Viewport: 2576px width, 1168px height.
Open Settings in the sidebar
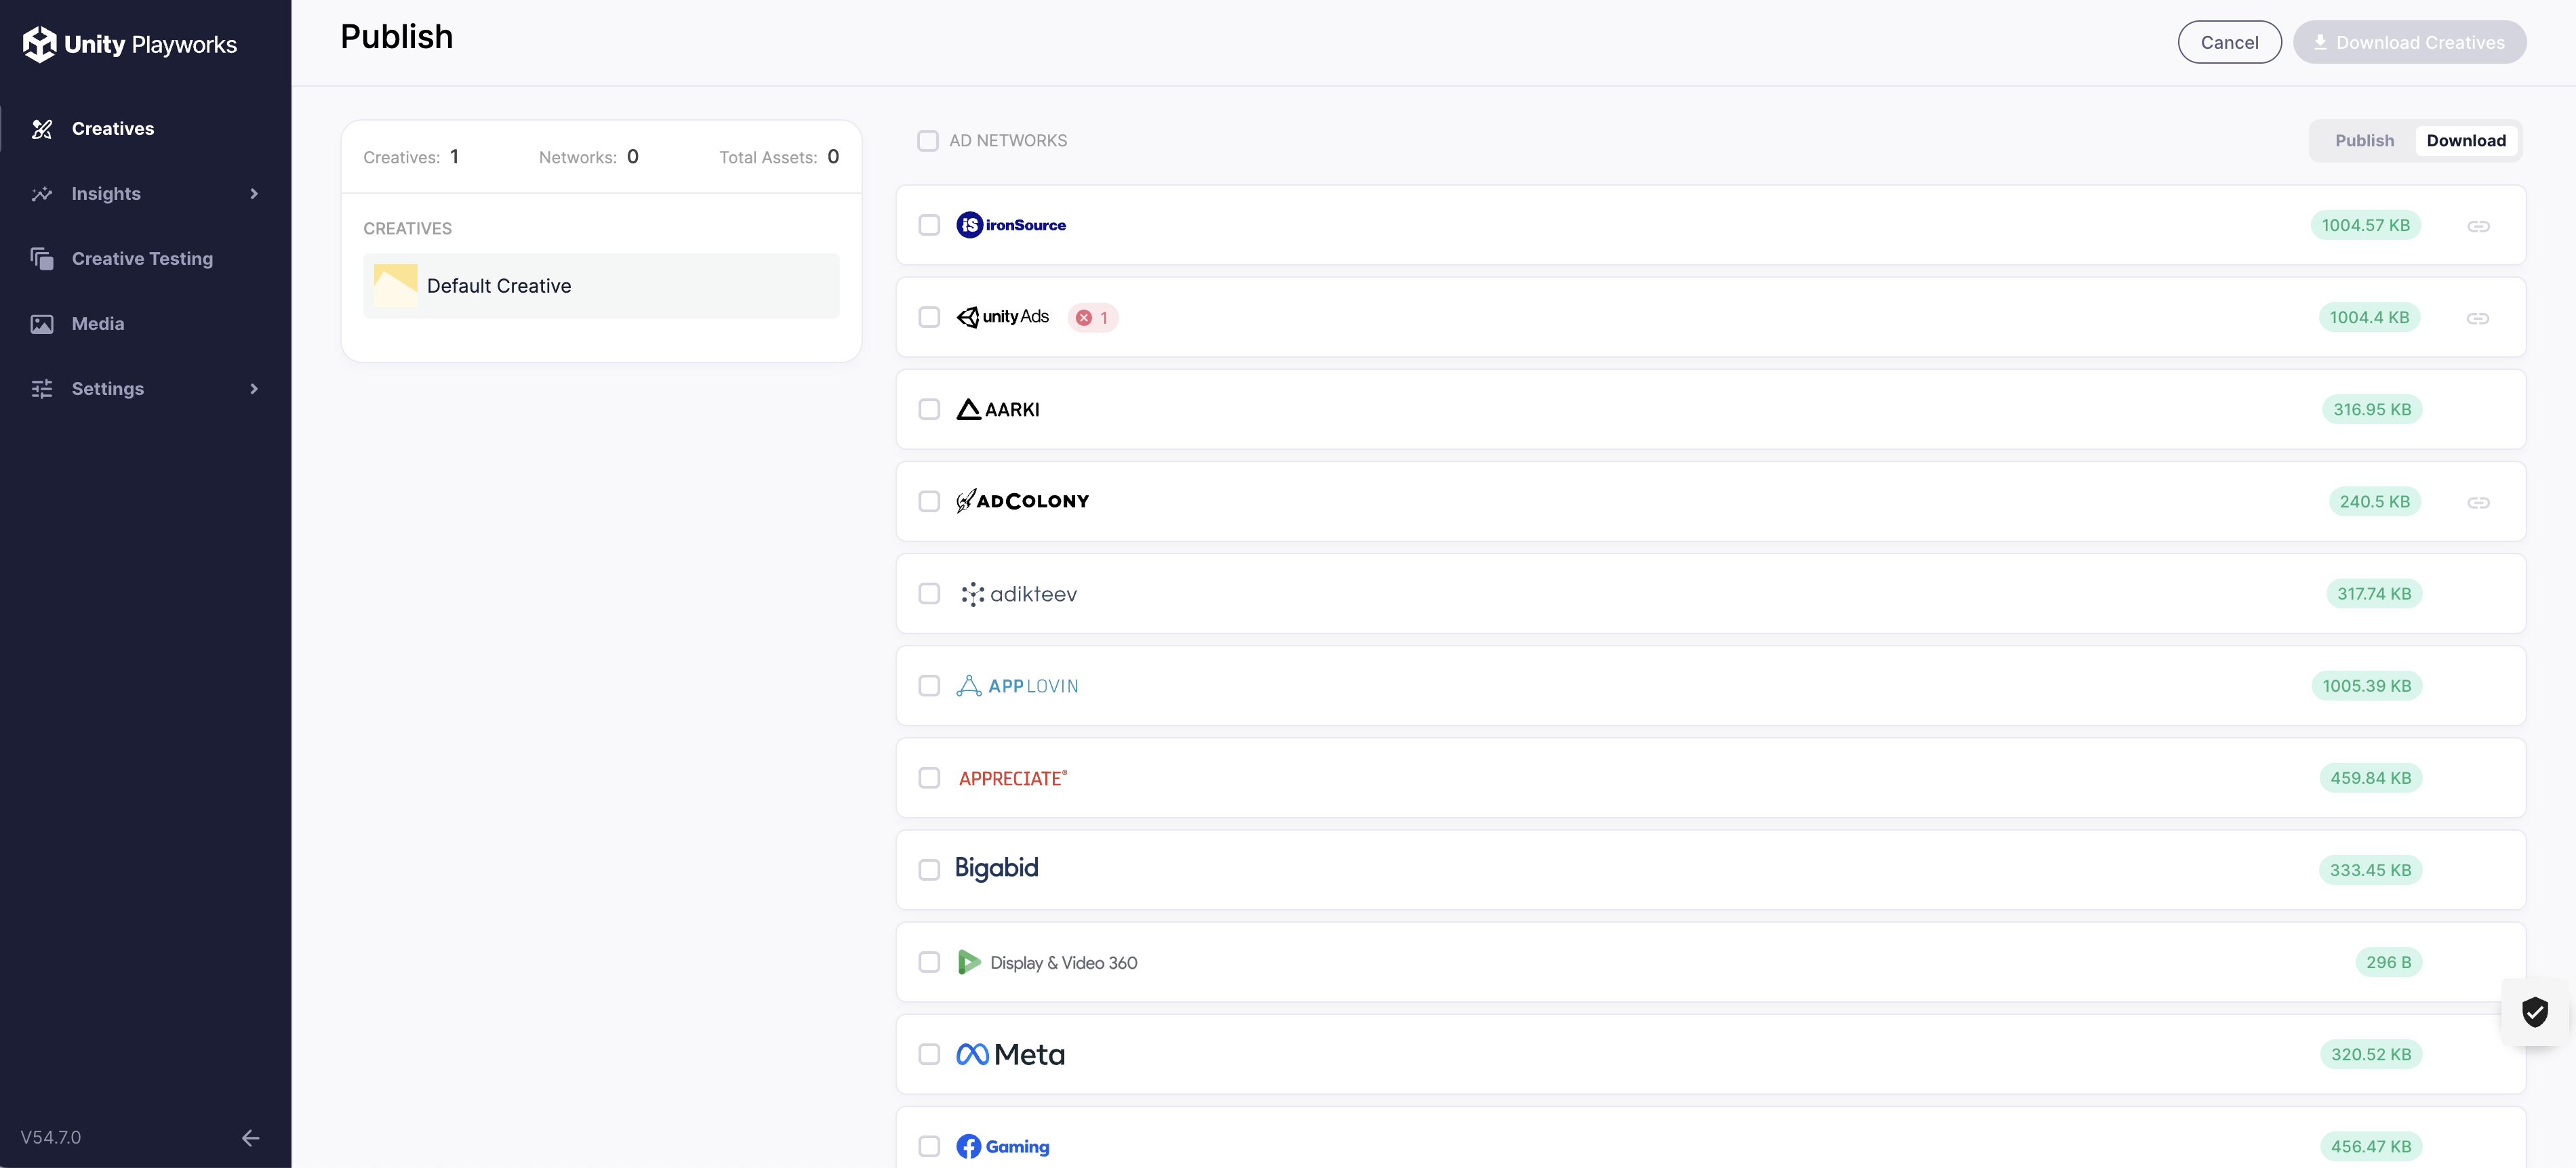coord(146,389)
